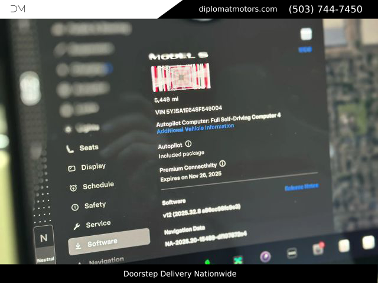Tap the blue link below the white square
This screenshot has width=378, height=283.
305,50
